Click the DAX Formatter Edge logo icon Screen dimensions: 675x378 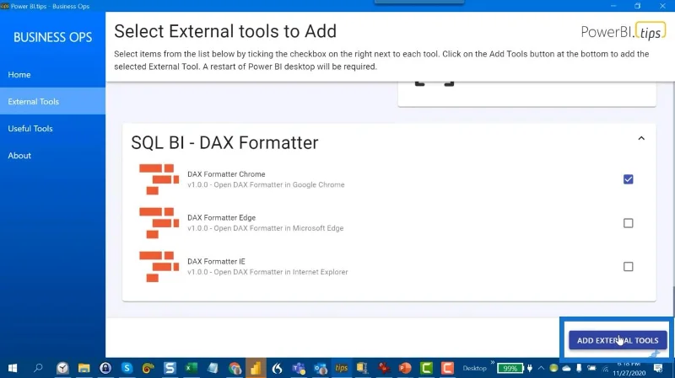[x=159, y=222]
